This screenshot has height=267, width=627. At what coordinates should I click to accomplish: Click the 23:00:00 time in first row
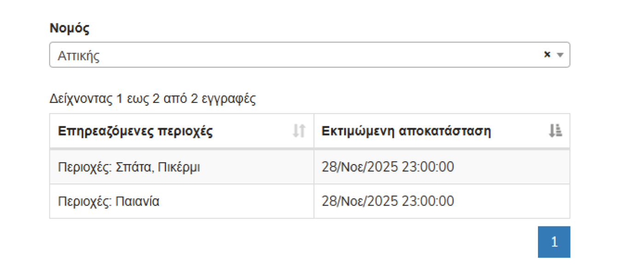(x=428, y=167)
